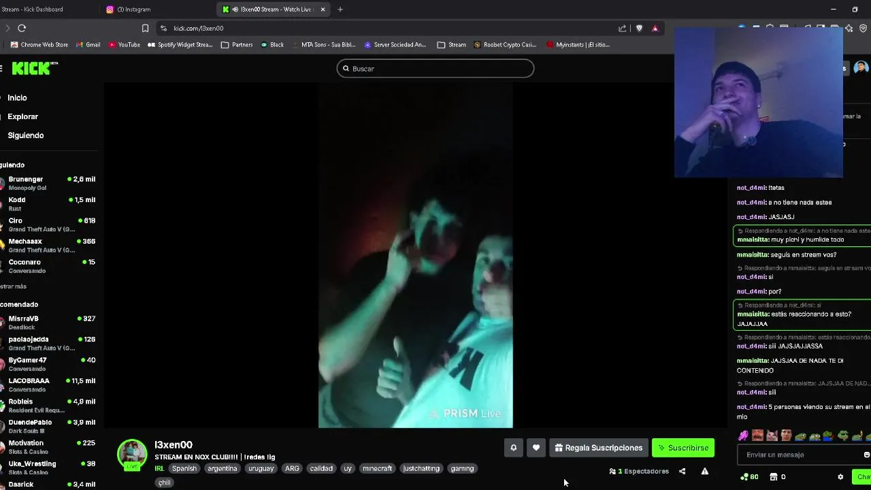
Task: Open Roobet Crypto Casino bookmark
Action: coord(505,45)
